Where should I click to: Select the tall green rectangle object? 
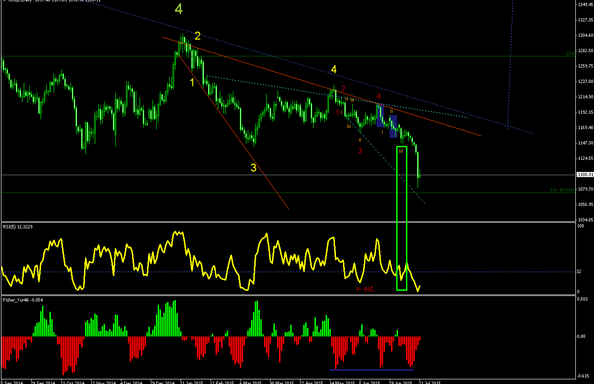[x=402, y=218]
